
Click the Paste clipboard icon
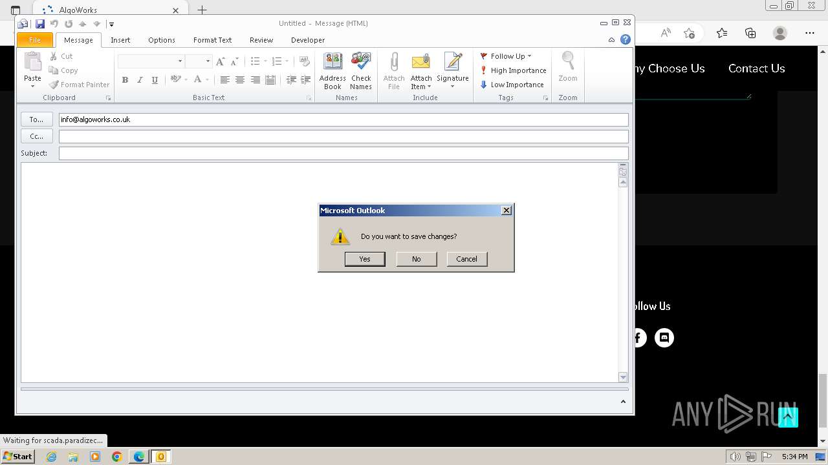(32, 62)
